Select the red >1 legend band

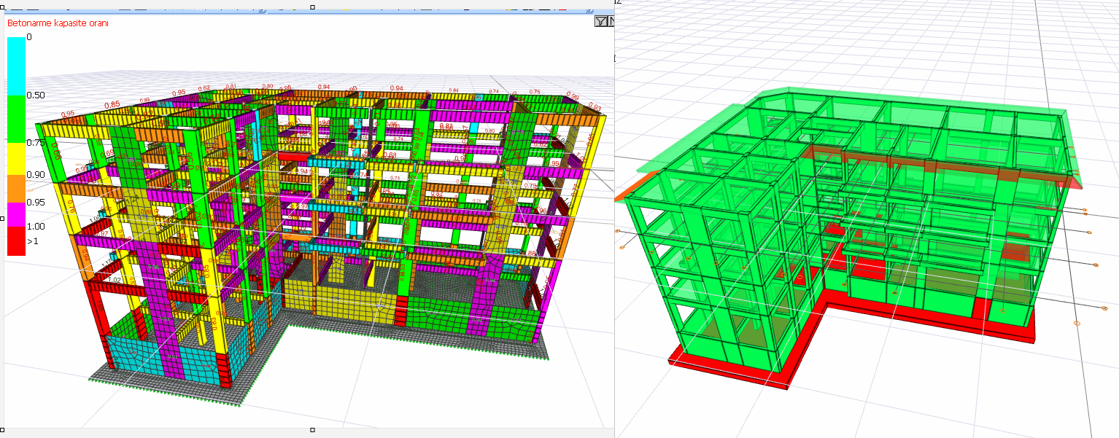point(16,240)
